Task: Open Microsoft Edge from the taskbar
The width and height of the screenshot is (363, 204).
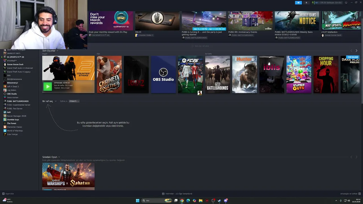Action: click(188, 201)
